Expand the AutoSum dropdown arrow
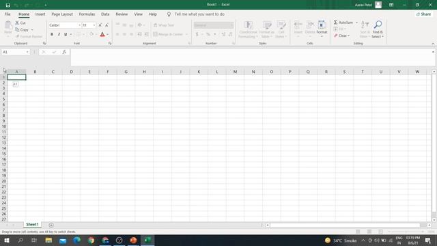 click(x=356, y=23)
